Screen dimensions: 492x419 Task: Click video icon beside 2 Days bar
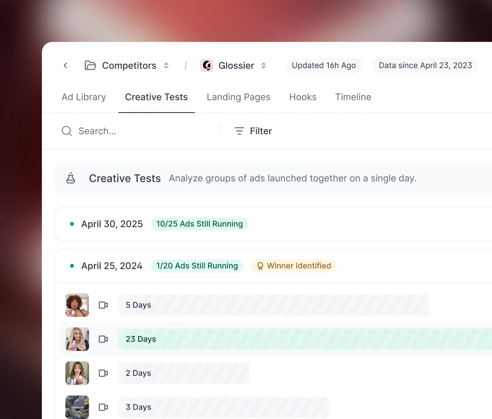click(103, 373)
